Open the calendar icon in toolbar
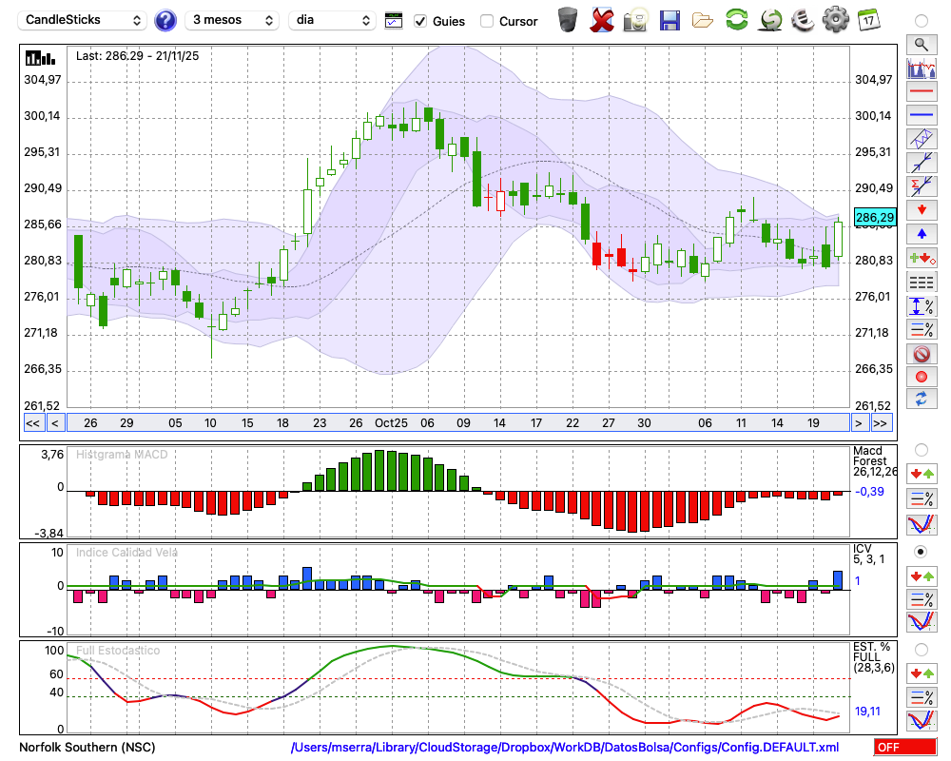This screenshot has width=951, height=761. [x=867, y=20]
